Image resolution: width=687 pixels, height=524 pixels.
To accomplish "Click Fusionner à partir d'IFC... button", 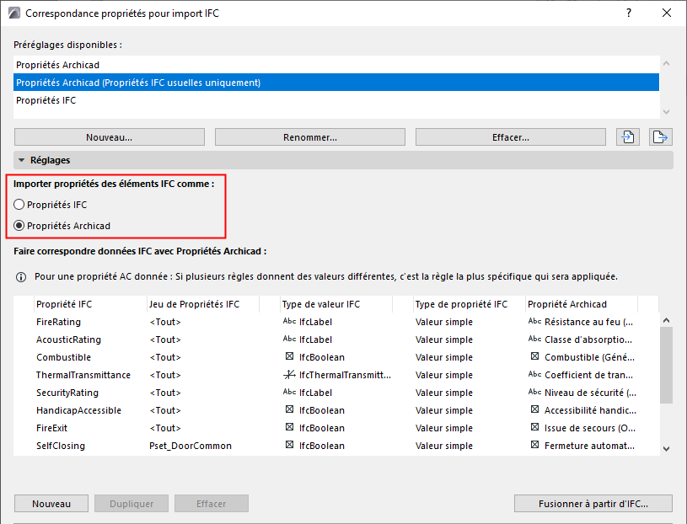I will (x=593, y=504).
